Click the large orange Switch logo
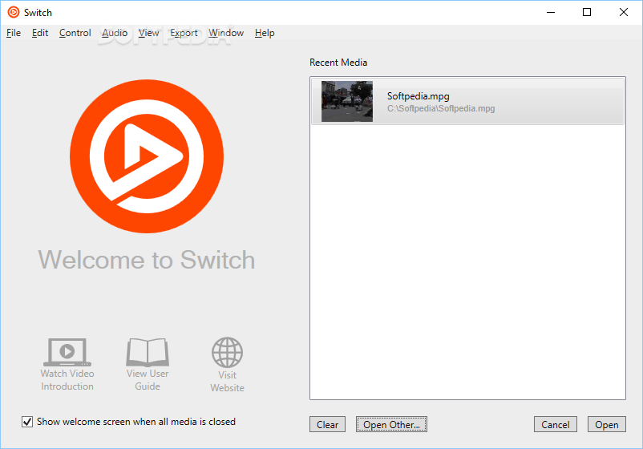This screenshot has height=449, width=643. [147, 156]
